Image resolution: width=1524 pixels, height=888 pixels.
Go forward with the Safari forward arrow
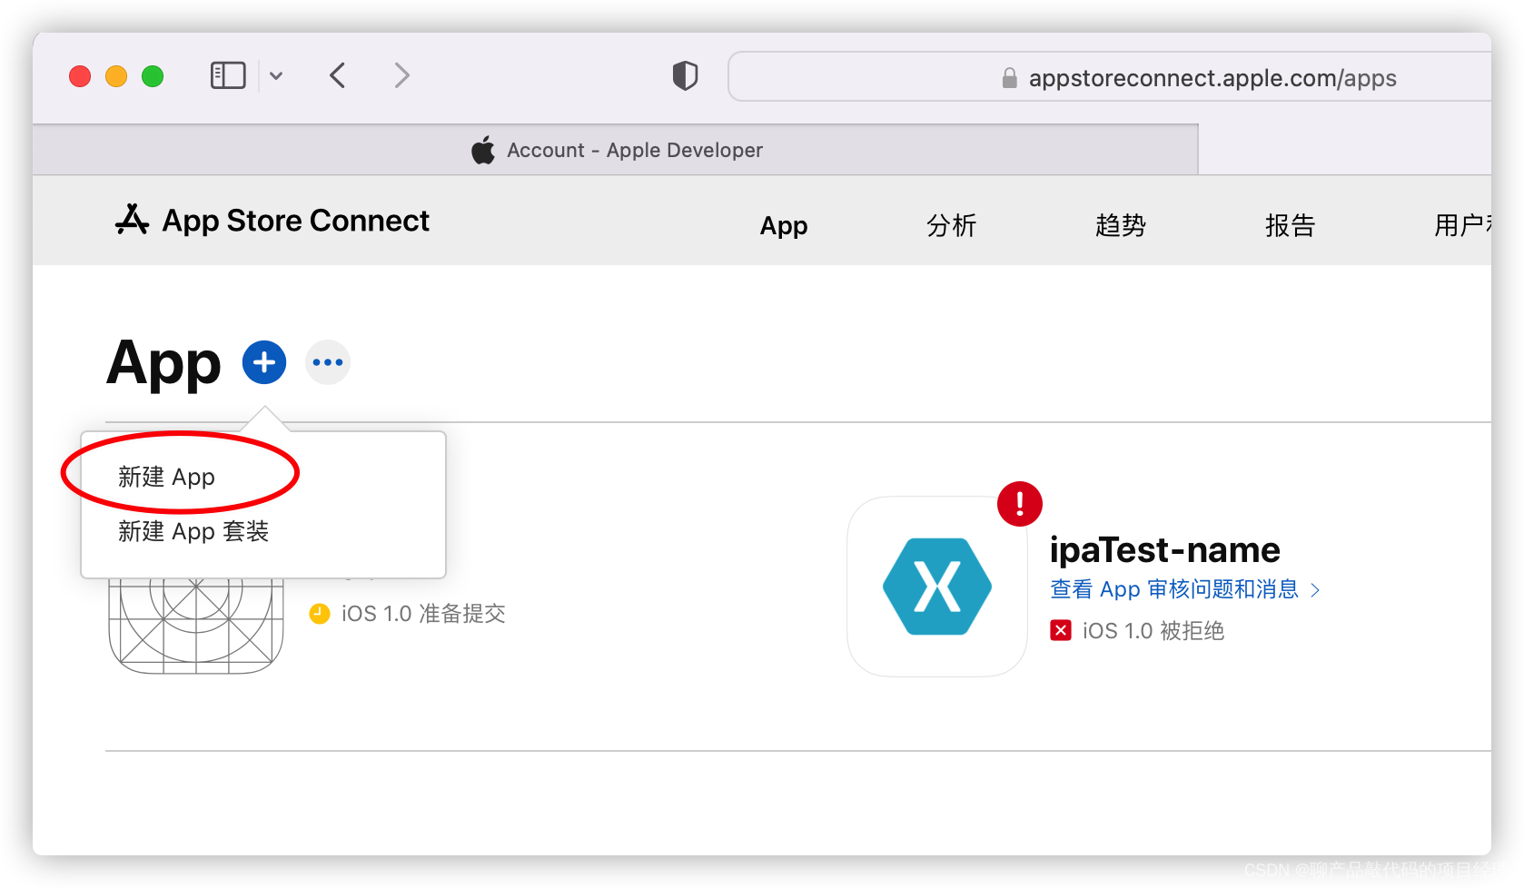(402, 75)
